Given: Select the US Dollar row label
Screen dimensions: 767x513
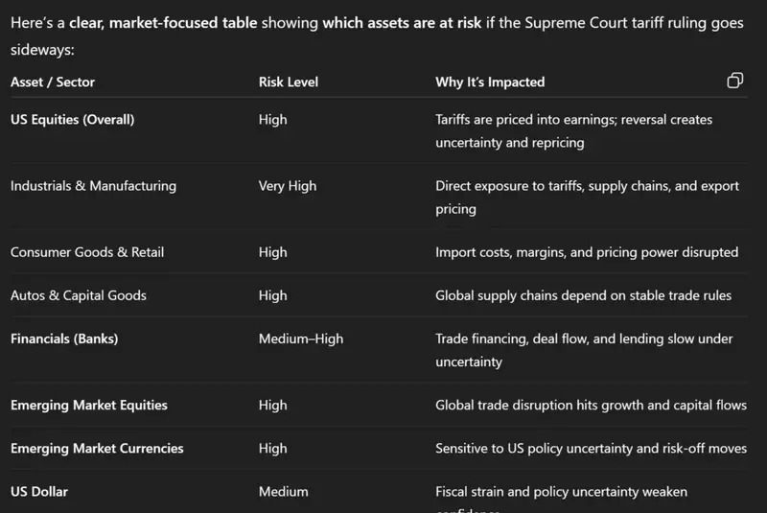Looking at the screenshot, I should pyautogui.click(x=39, y=492).
